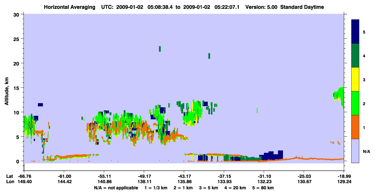The width and height of the screenshot is (382, 196).
Task: Click the start date '2009-01-02' after UTC
Action: click(x=130, y=7)
